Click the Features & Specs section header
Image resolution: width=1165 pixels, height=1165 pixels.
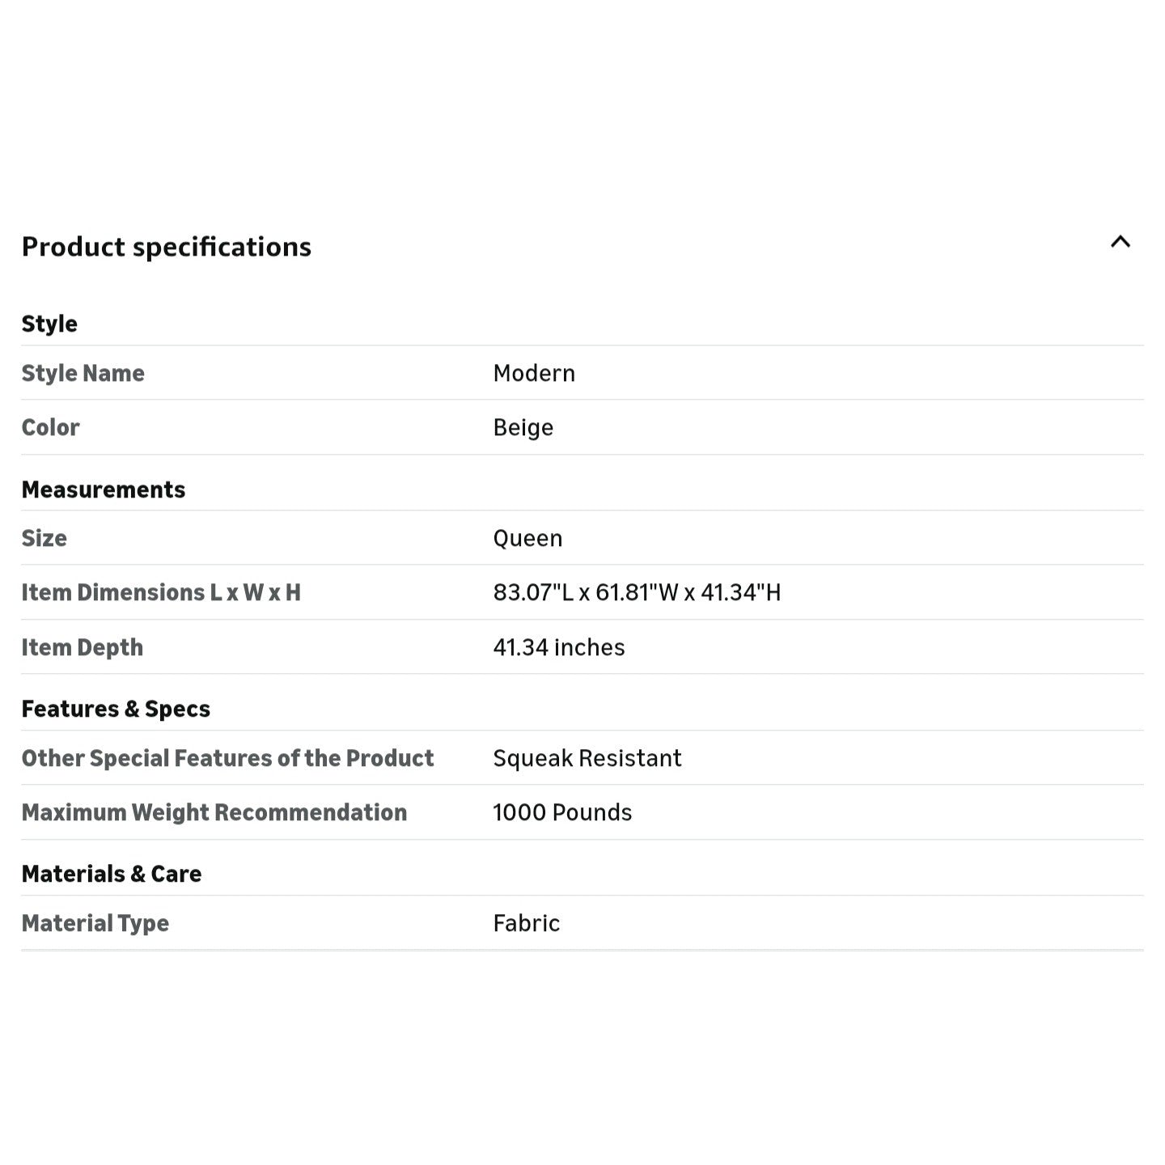116,709
